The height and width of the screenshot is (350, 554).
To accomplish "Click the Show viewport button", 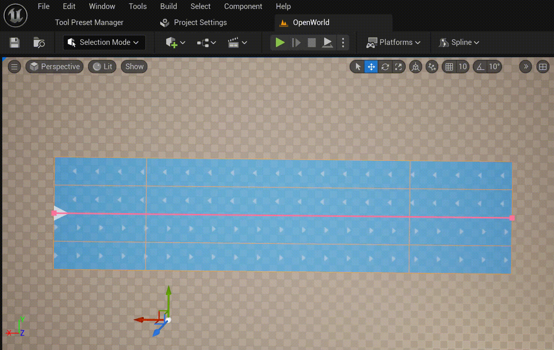I will point(134,67).
